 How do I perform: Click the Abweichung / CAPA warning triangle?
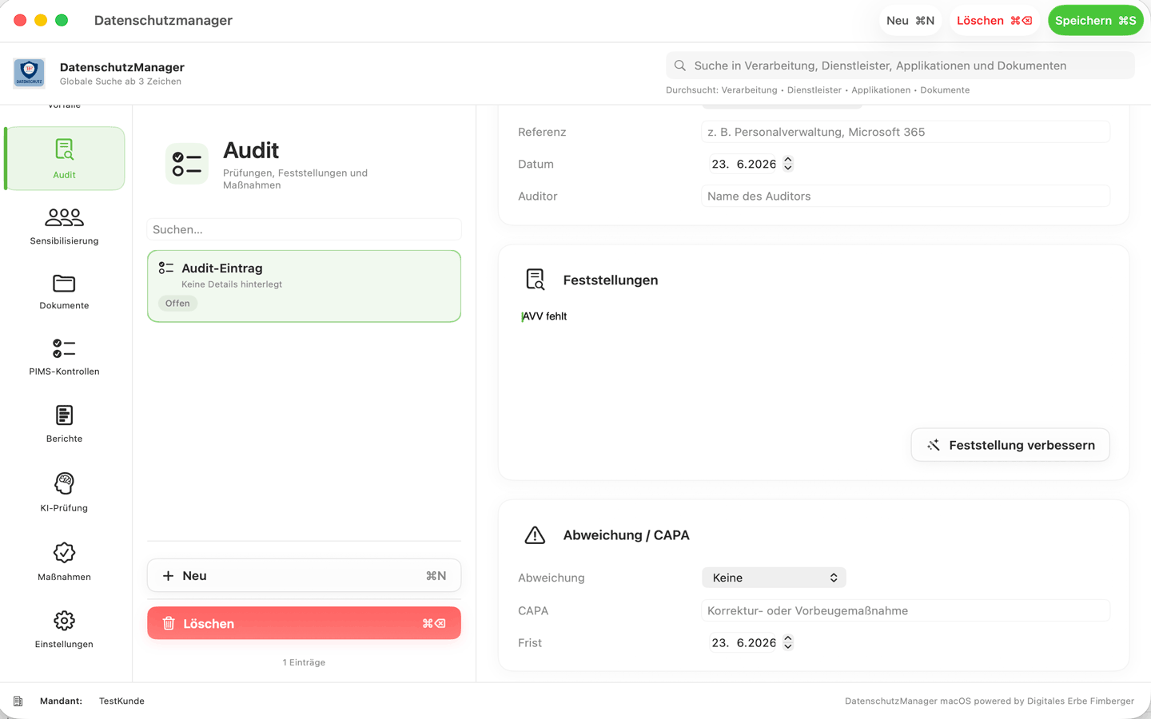(535, 535)
